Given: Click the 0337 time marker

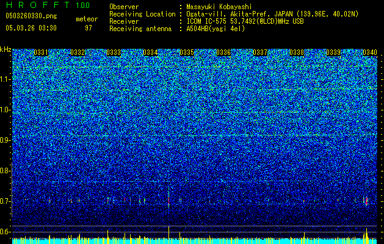Looking at the screenshot, I should click(260, 52).
